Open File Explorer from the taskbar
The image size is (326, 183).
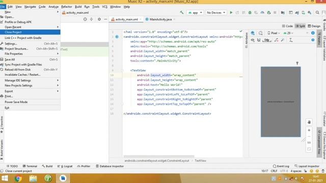tap(33, 178)
